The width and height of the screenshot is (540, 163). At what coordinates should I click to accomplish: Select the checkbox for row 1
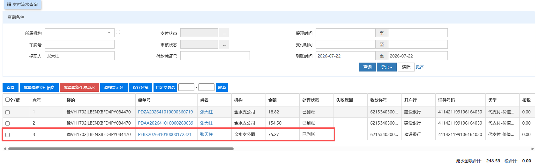click(8, 112)
